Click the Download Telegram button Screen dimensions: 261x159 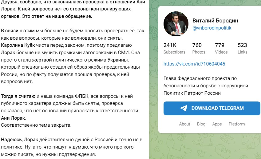pos(212,108)
